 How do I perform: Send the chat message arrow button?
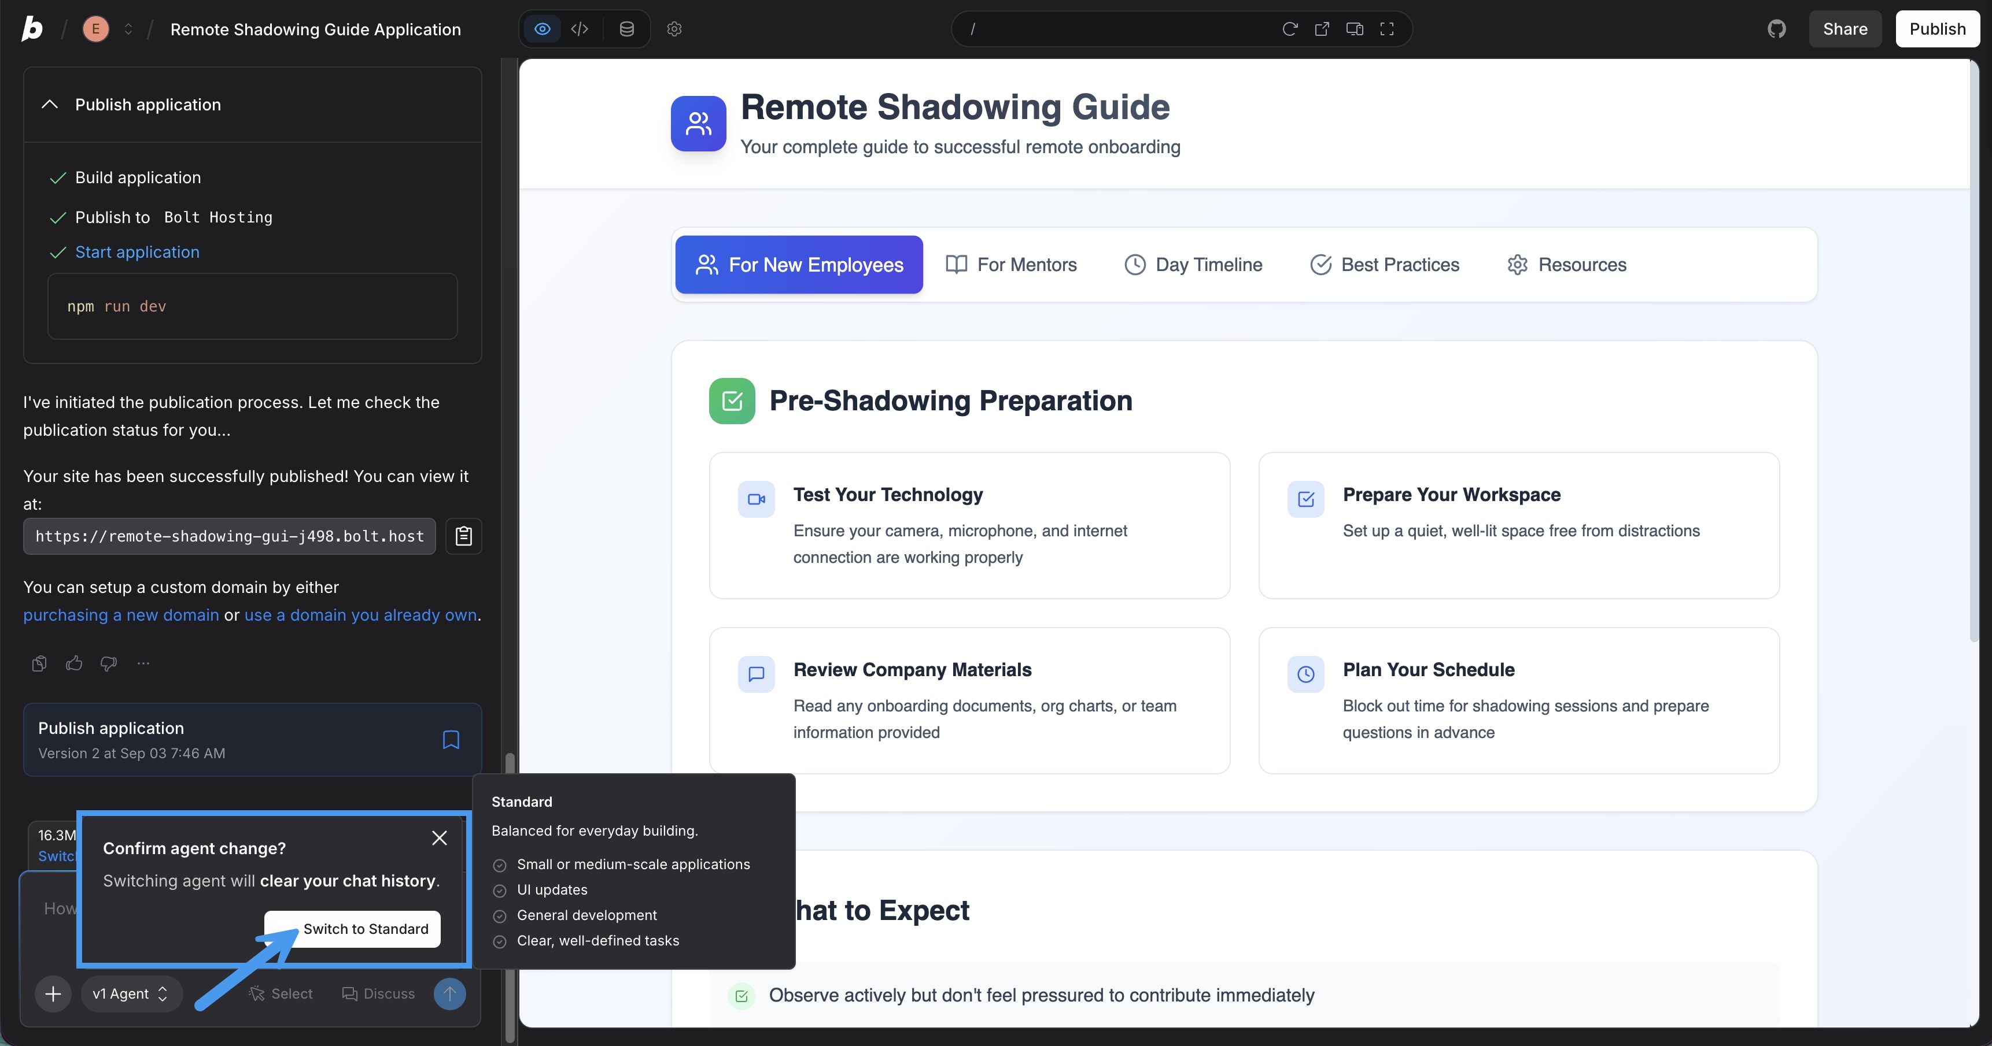449,993
